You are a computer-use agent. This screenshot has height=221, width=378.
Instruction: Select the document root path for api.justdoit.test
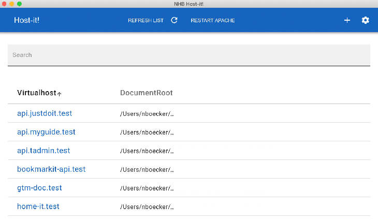pos(147,114)
